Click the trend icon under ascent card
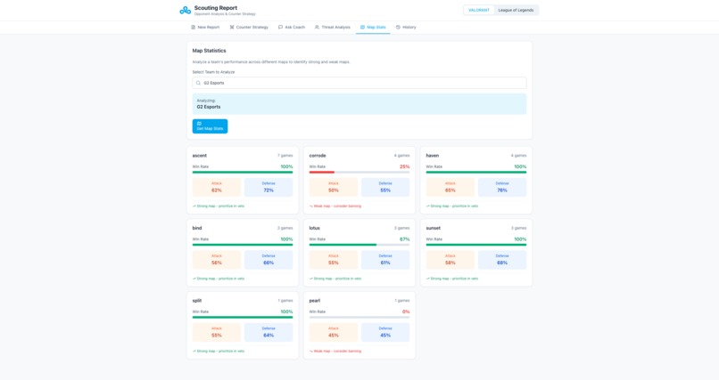719x380 pixels. point(194,206)
